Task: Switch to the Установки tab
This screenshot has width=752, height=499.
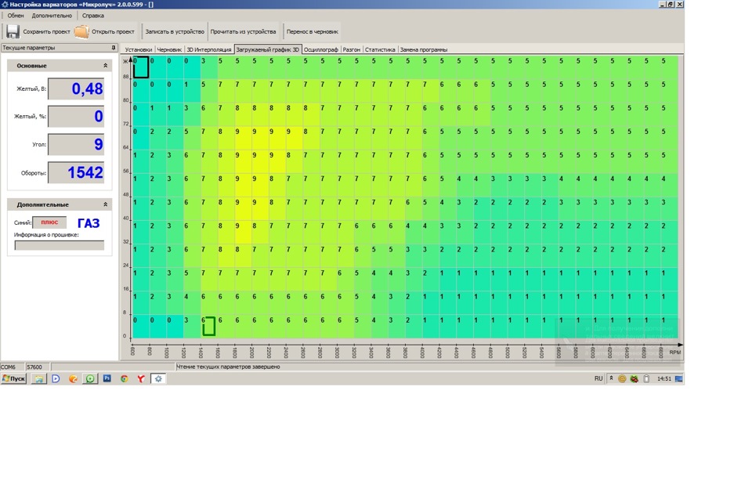Action: point(138,49)
